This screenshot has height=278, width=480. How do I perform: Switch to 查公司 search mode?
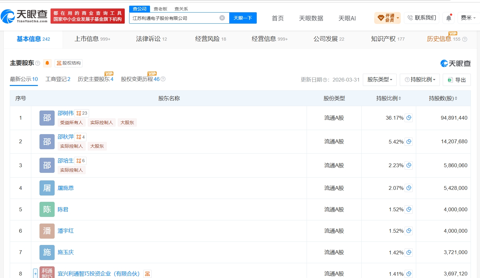pos(140,9)
